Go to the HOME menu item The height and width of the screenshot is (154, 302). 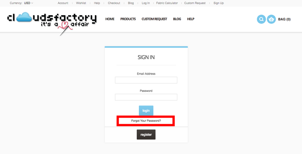(x=110, y=19)
